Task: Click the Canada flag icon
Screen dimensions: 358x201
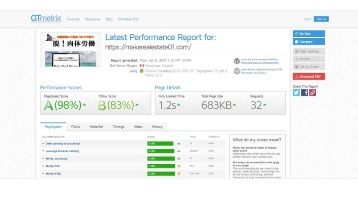Action: click(142, 66)
